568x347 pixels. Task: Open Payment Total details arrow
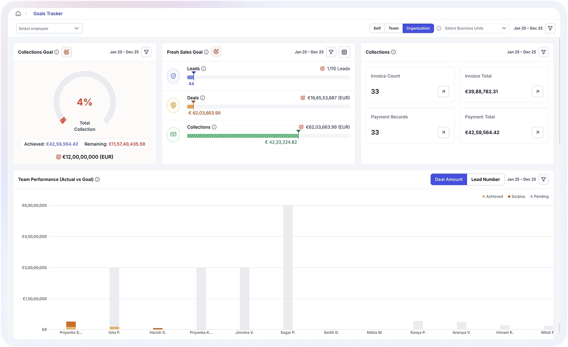(537, 132)
